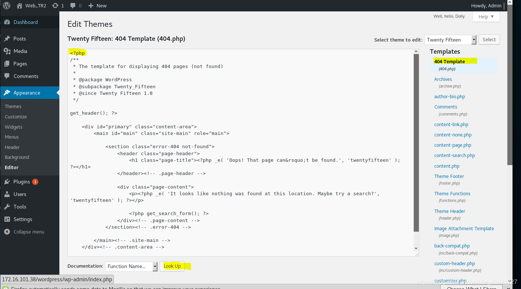Open the Widgets submenu item
521x289 pixels.
[x=14, y=127]
